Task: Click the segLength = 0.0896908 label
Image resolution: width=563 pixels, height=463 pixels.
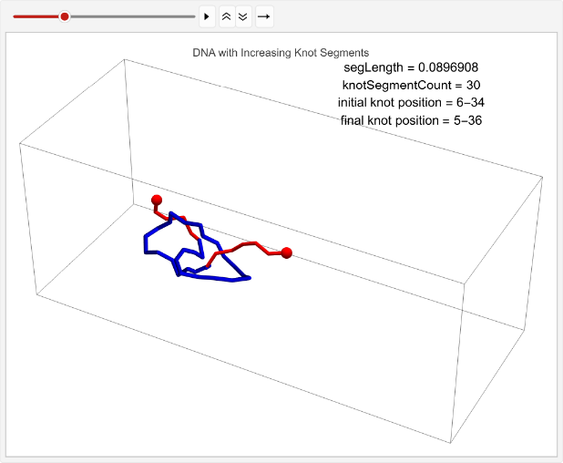Action: coord(411,67)
